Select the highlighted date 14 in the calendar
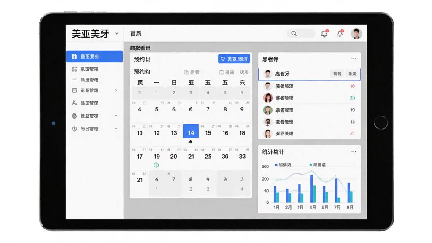The width and height of the screenshot is (432, 243). tap(191, 131)
